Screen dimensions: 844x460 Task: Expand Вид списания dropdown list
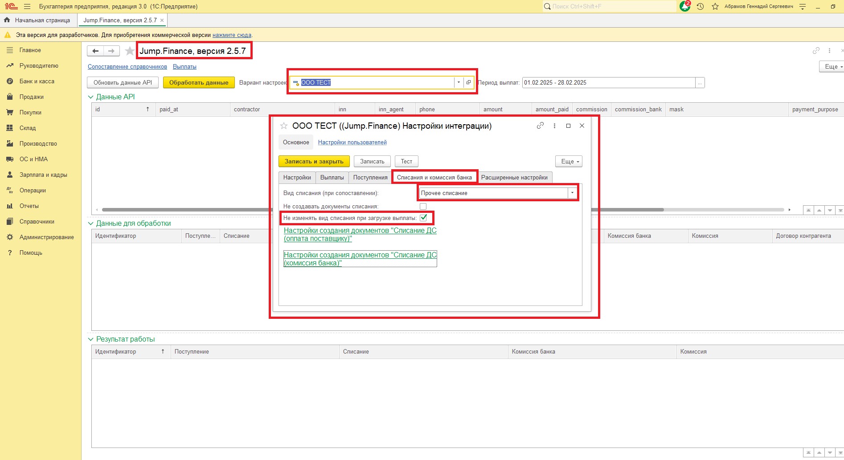pyautogui.click(x=572, y=193)
